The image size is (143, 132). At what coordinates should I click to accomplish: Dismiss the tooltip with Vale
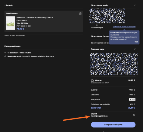pos(136,42)
